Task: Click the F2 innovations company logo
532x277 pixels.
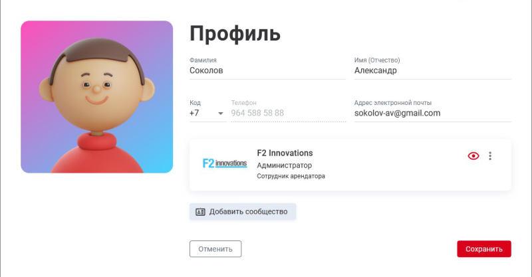Action: coord(224,163)
